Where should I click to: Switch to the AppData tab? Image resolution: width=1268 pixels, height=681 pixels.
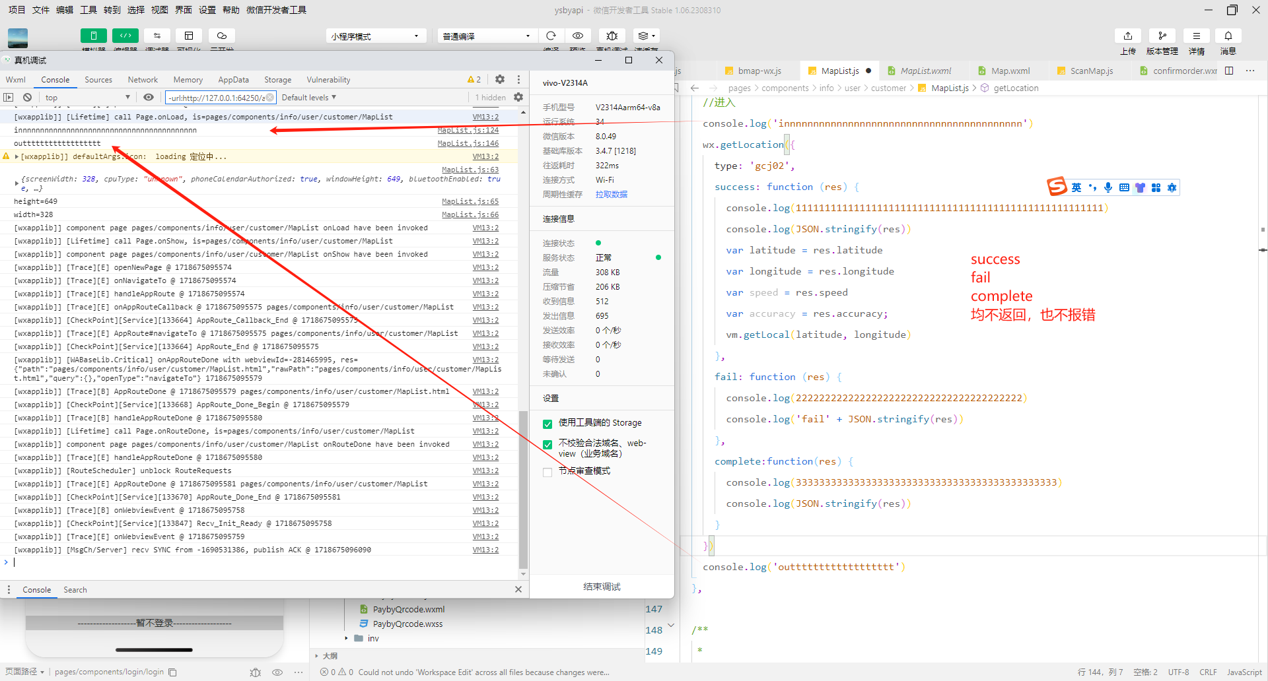click(x=234, y=80)
